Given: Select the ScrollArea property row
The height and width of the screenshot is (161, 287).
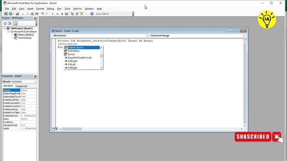Looking at the screenshot, I should pyautogui.click(x=20, y=122).
